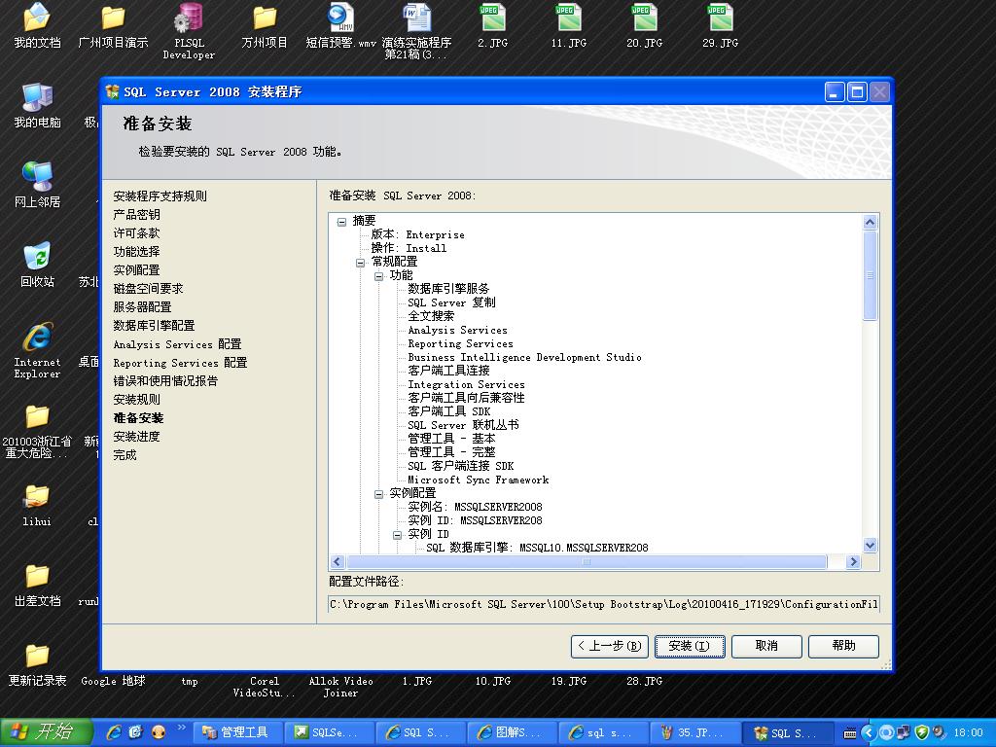Switch to 管理工具 taskbar window
Image resolution: width=996 pixels, height=747 pixels.
233,732
